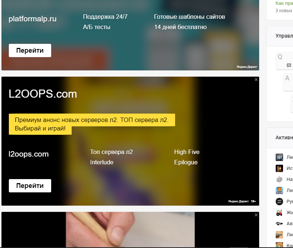Image resolution: width=293 pixels, height=248 pixels.
Task: Close the L2OOPS.com ad banner
Action: pos(256,80)
